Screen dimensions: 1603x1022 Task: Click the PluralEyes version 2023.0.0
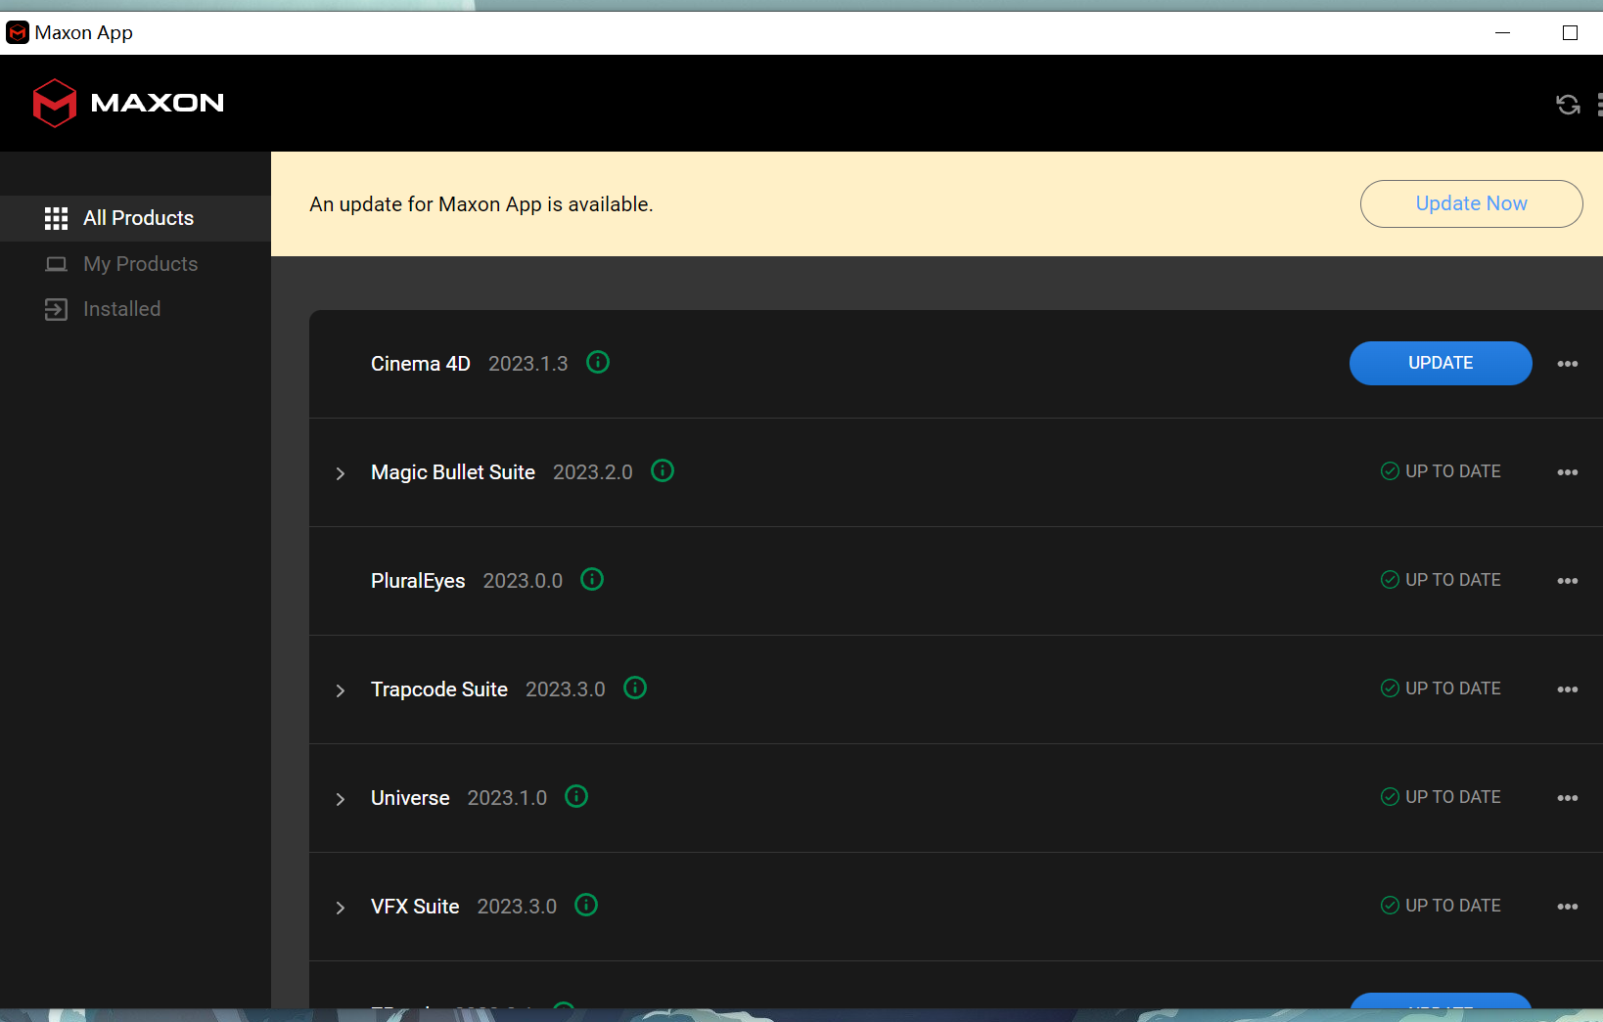523,581
